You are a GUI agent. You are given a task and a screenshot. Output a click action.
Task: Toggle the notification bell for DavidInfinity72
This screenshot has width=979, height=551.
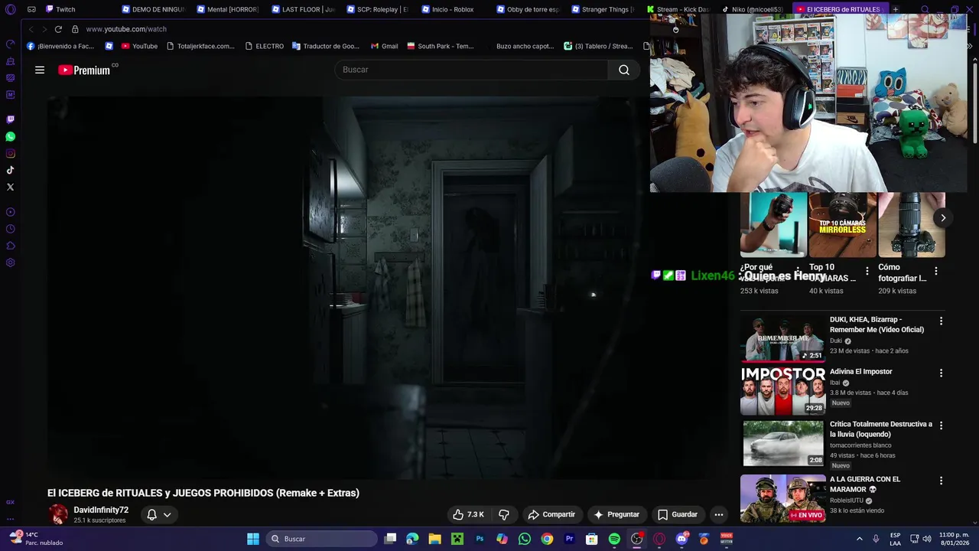pos(151,514)
